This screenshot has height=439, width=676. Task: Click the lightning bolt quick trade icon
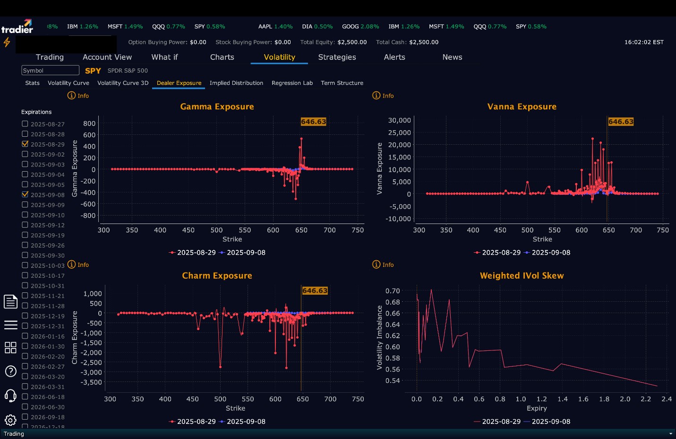tap(7, 42)
